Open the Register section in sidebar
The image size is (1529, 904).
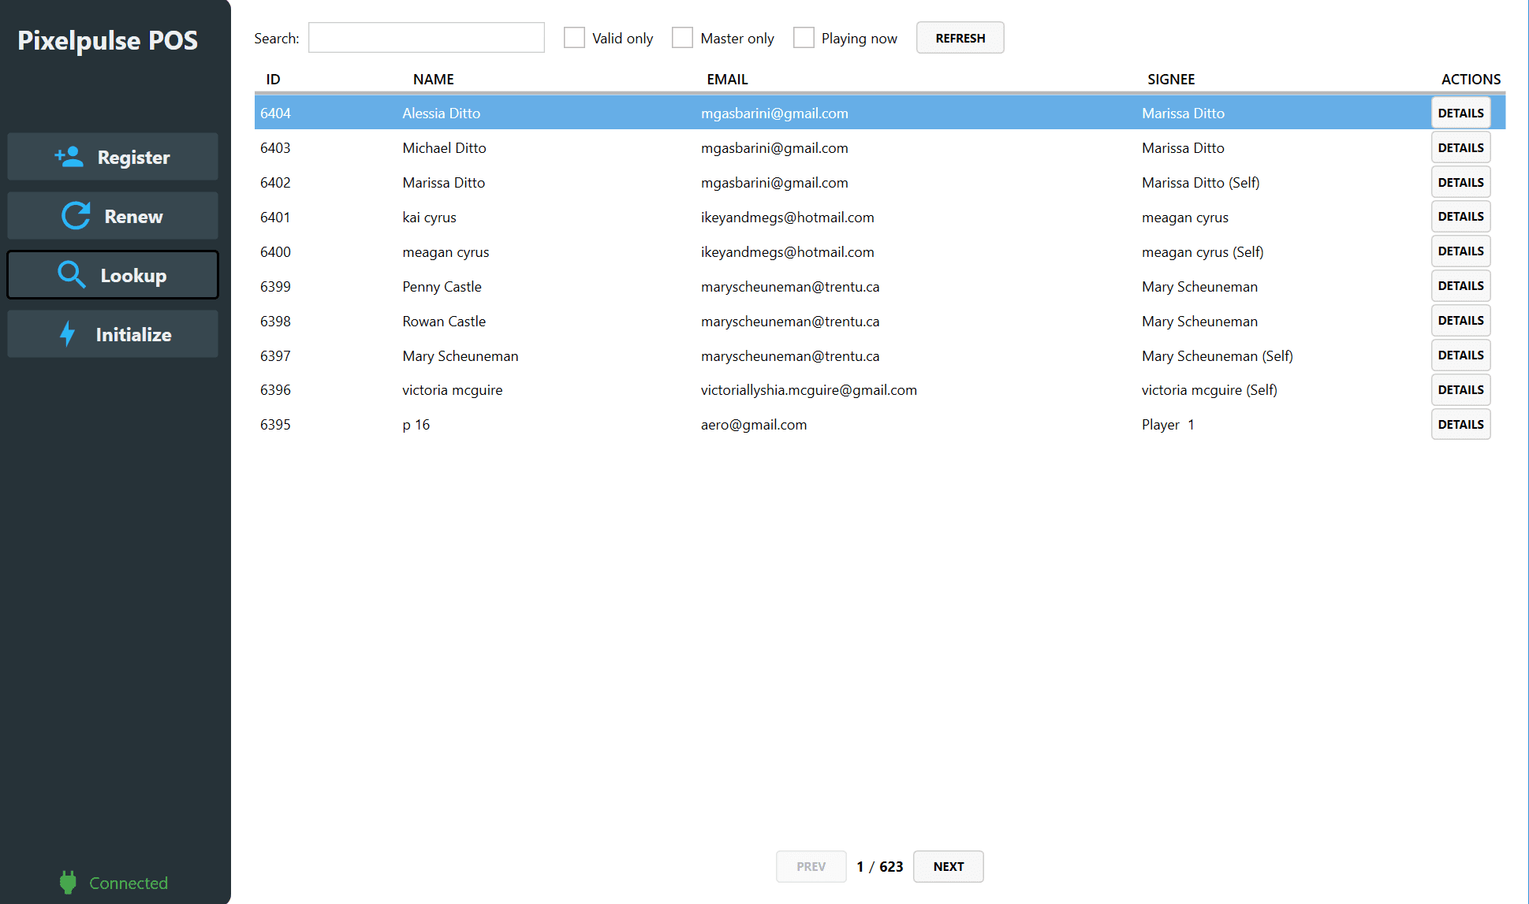[x=113, y=157]
